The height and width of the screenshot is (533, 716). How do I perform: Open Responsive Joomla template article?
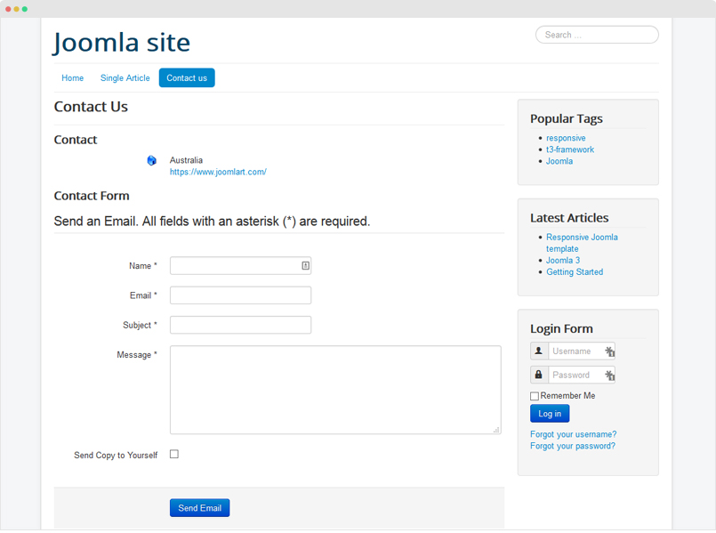coord(582,243)
